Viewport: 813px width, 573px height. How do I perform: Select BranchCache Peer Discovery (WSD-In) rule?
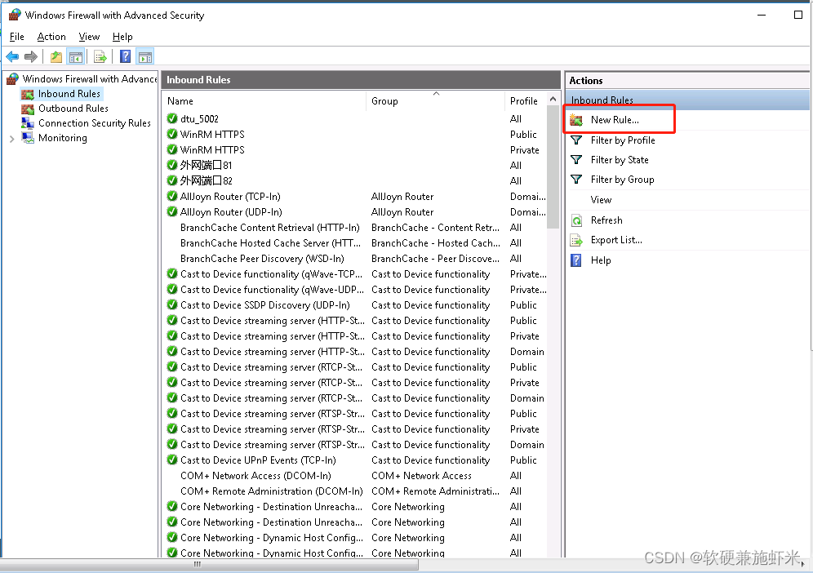[x=354, y=259]
